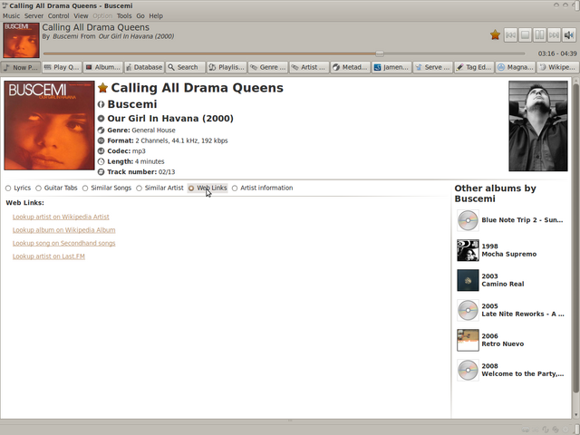Viewport: 580px width, 435px height.
Task: Open the Tools menu
Action: coord(124,16)
